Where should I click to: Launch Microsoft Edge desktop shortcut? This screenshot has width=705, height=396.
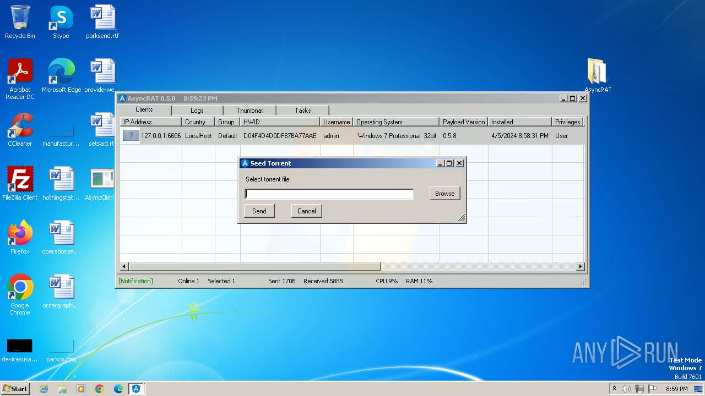(61, 76)
